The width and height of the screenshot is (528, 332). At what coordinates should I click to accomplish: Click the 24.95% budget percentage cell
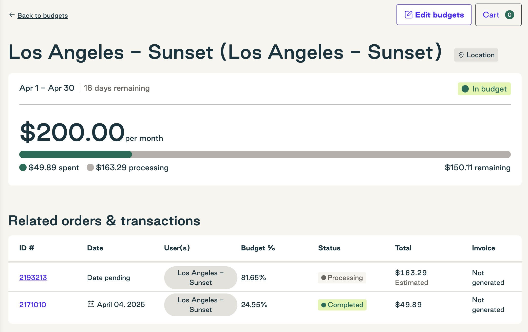click(x=254, y=305)
